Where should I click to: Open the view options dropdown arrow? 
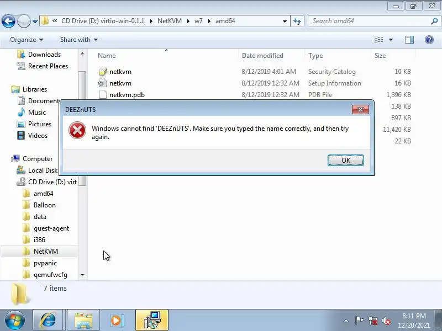(391, 40)
